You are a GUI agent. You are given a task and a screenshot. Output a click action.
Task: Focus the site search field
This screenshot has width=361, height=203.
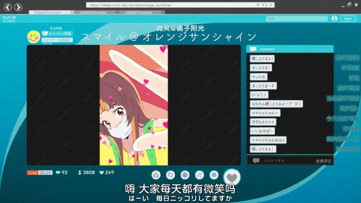(x=297, y=19)
